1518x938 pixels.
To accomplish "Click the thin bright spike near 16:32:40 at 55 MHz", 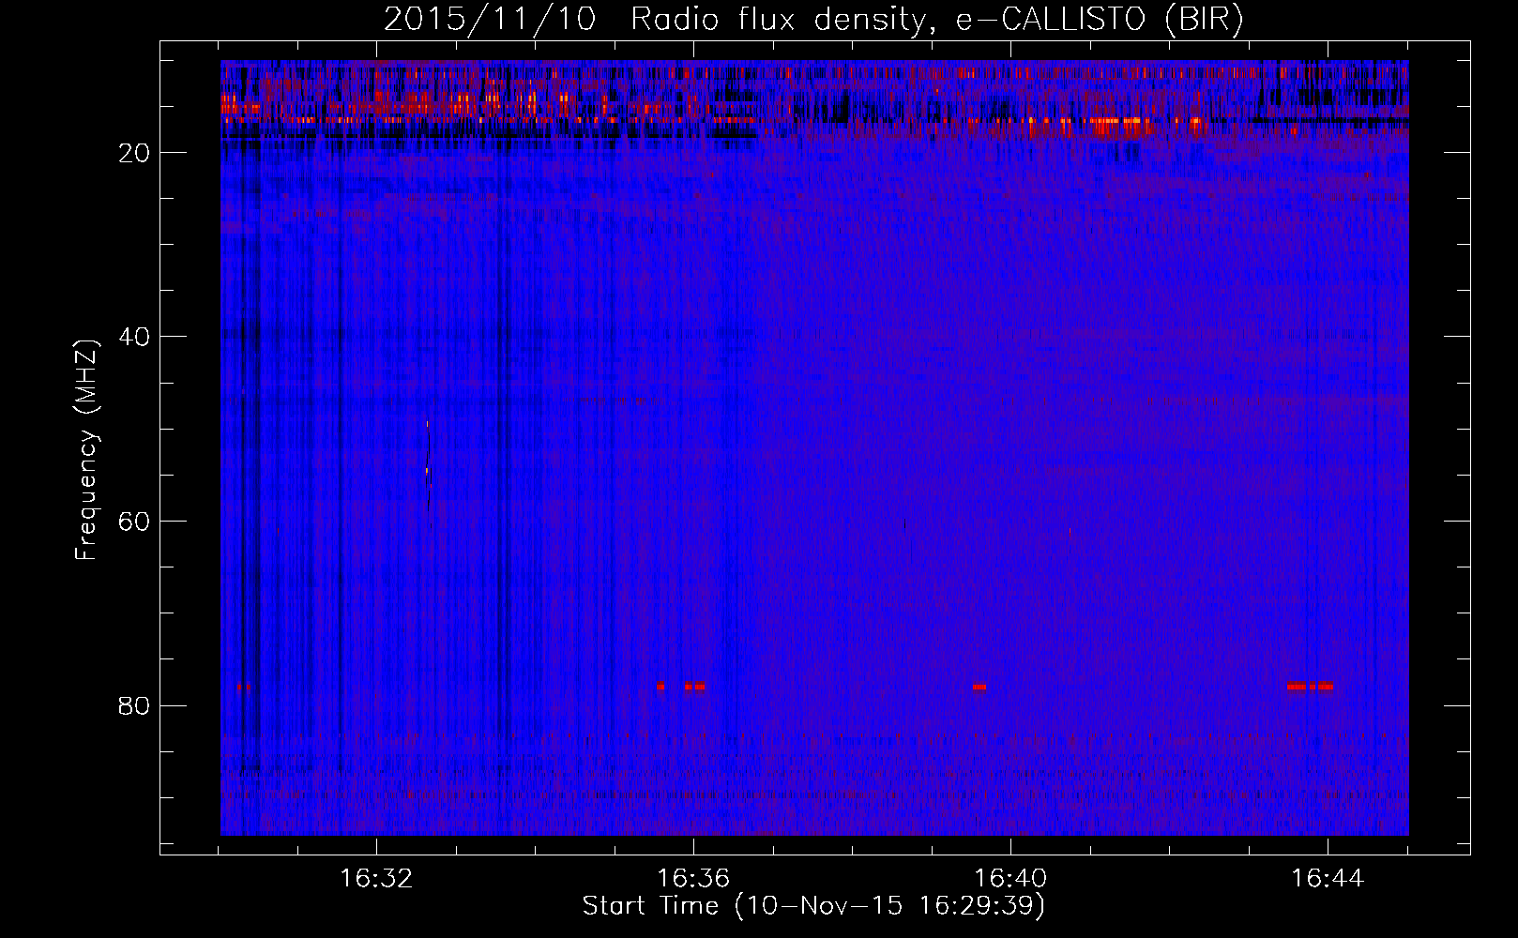I will 427,472.
